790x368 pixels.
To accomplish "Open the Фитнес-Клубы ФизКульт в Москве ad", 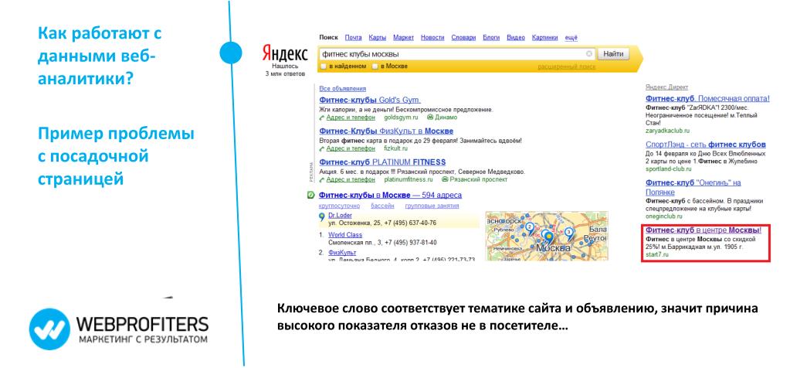I will pyautogui.click(x=386, y=131).
